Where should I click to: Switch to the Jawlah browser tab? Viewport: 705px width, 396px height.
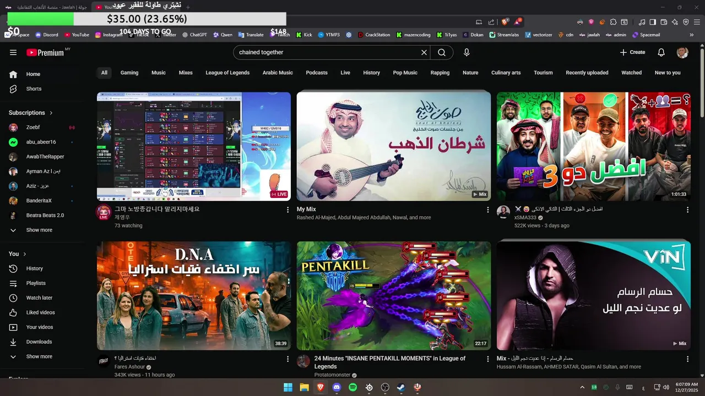(x=46, y=7)
